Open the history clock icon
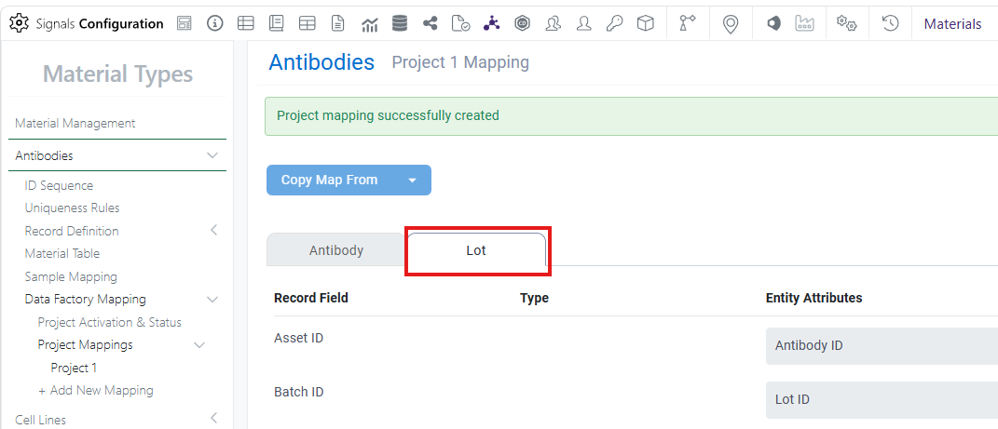 [890, 23]
